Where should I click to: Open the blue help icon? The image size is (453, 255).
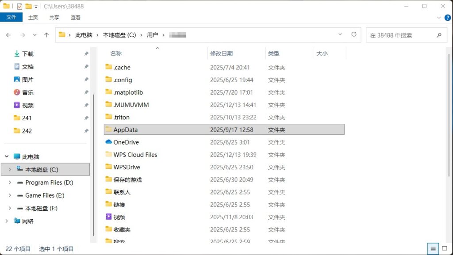tap(448, 18)
